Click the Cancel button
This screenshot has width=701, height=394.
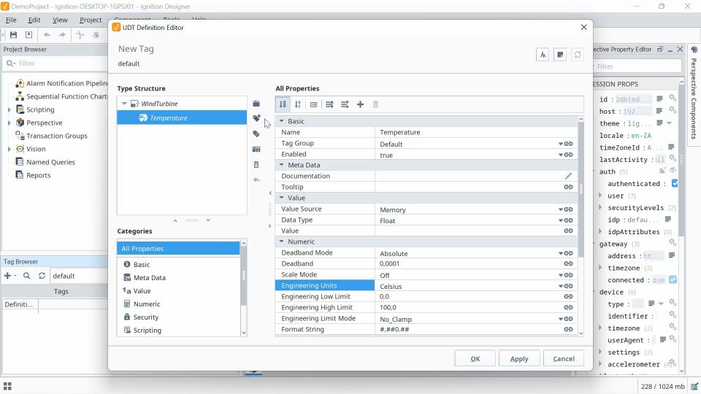coord(563,359)
